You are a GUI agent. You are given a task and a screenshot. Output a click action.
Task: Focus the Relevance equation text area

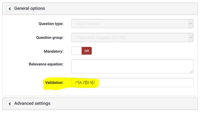coord(132,66)
